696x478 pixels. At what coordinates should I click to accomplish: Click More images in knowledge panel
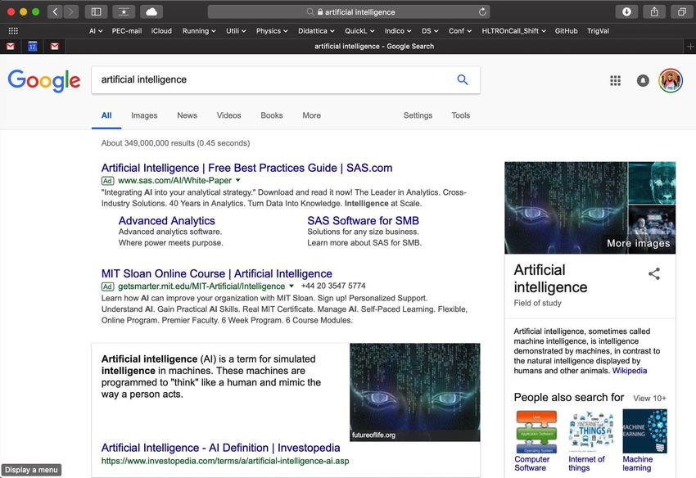(639, 243)
